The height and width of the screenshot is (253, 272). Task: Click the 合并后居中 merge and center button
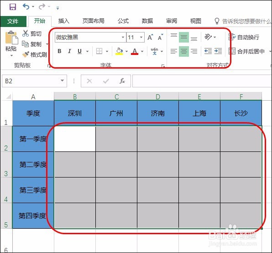[247, 51]
